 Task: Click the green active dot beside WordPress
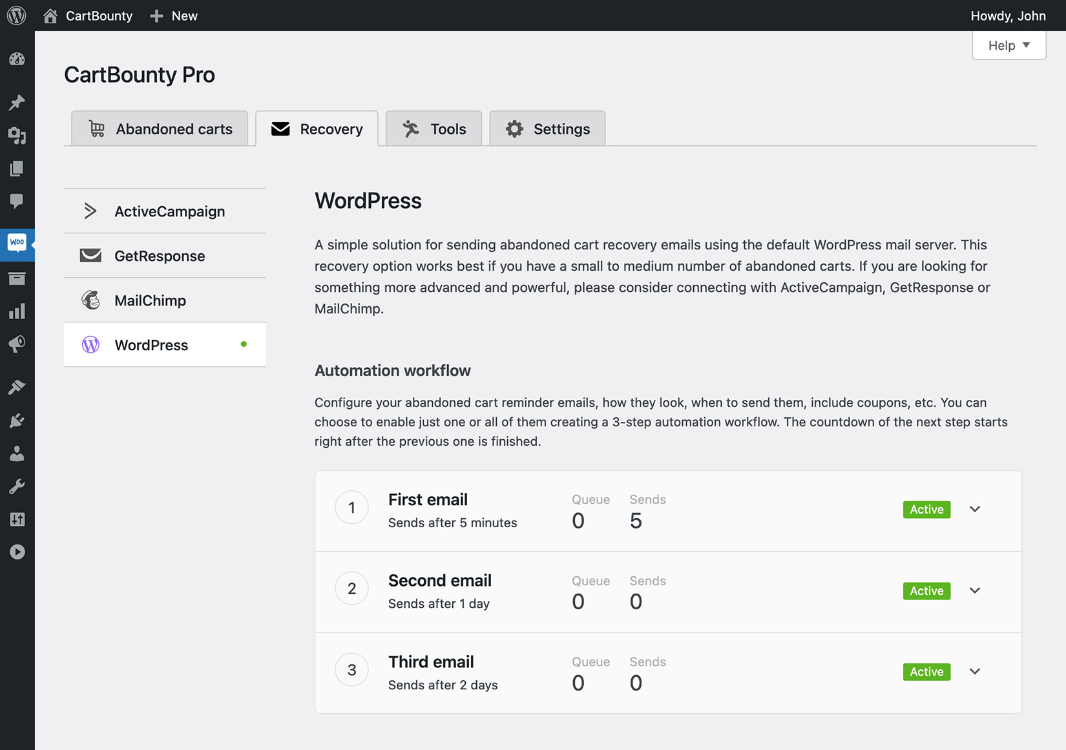tap(244, 344)
